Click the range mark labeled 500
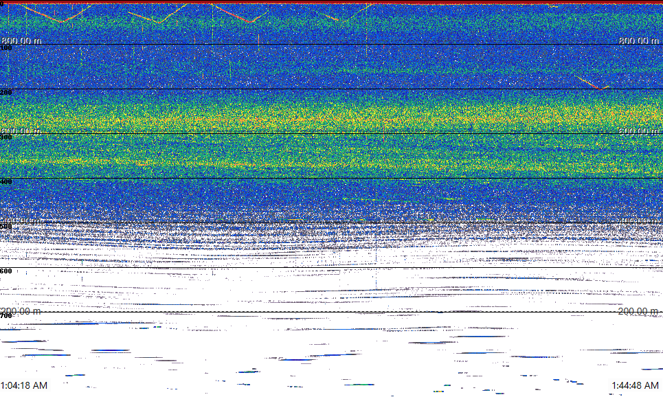This screenshot has height=397, width=663. [6, 227]
